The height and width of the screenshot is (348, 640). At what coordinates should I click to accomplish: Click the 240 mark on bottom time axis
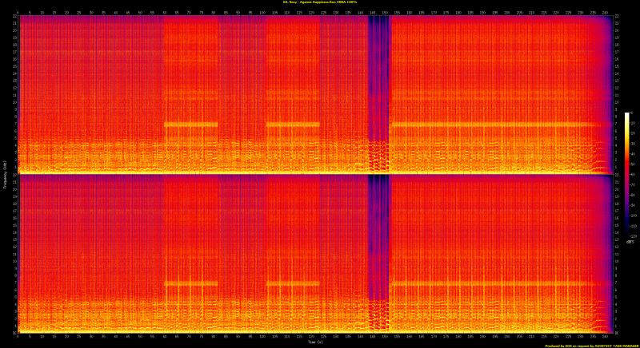(605, 337)
